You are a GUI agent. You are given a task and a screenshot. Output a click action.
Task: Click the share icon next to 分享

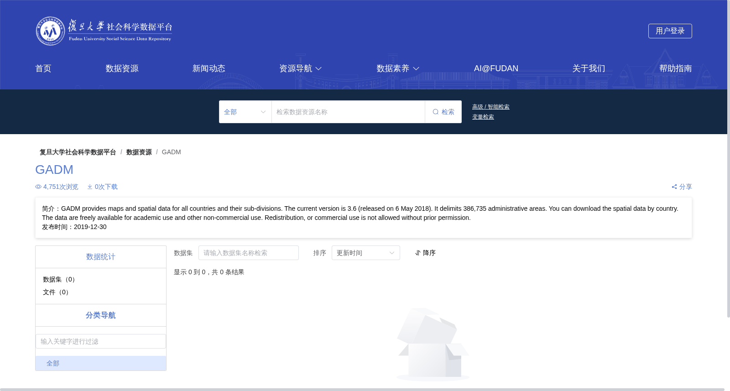pos(674,187)
